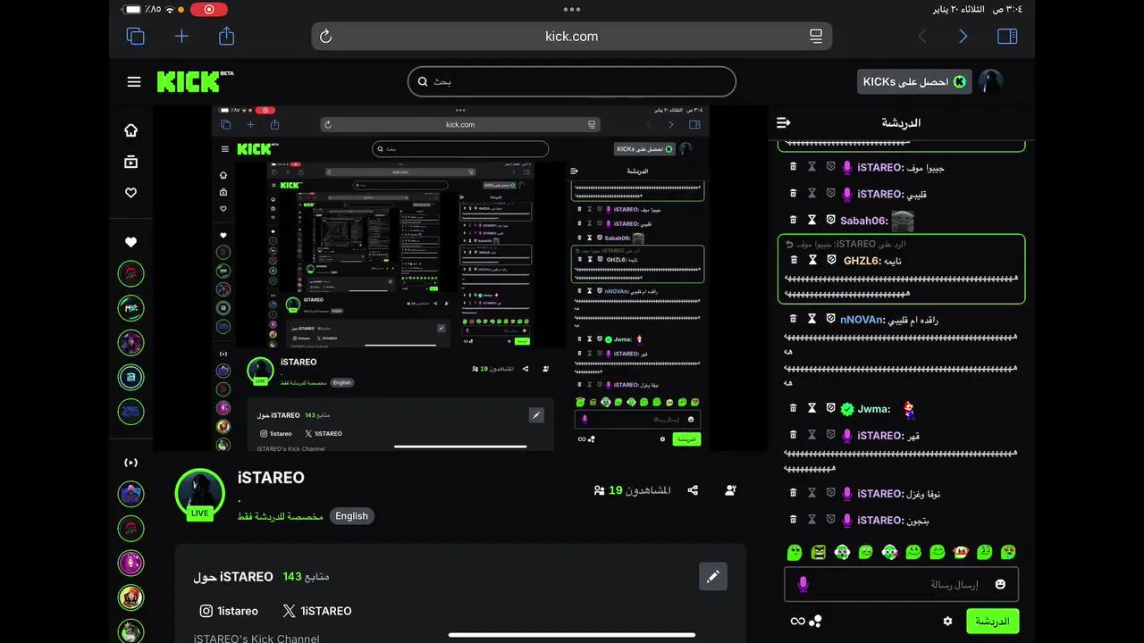
Task: Go to Kick home in sidebar
Action: point(131,130)
